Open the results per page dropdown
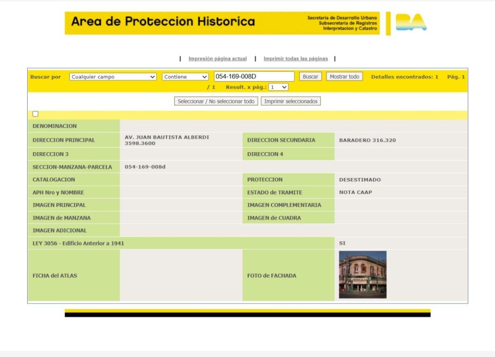Viewport: 495px width, 357px height. tap(278, 87)
